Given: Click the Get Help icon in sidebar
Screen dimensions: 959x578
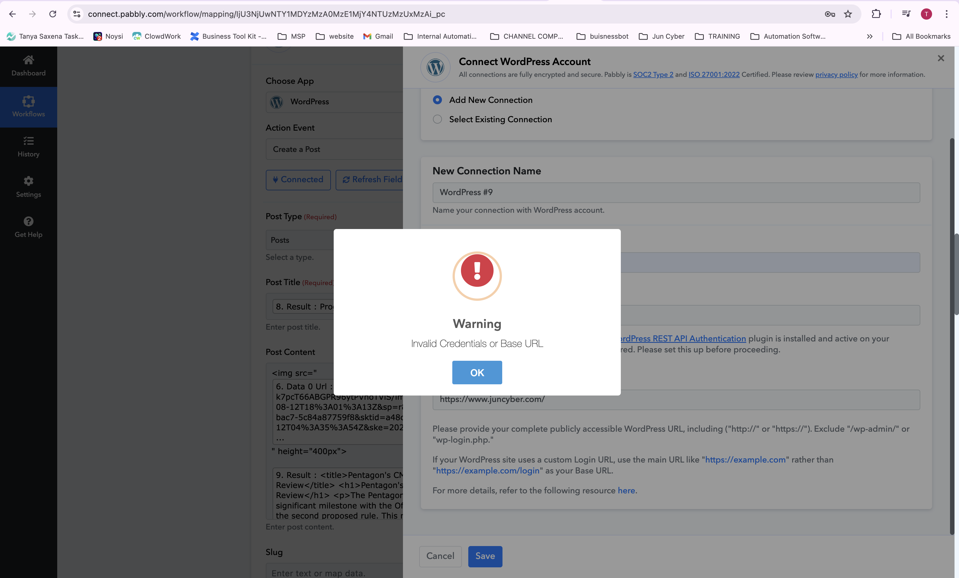Looking at the screenshot, I should point(28,221).
